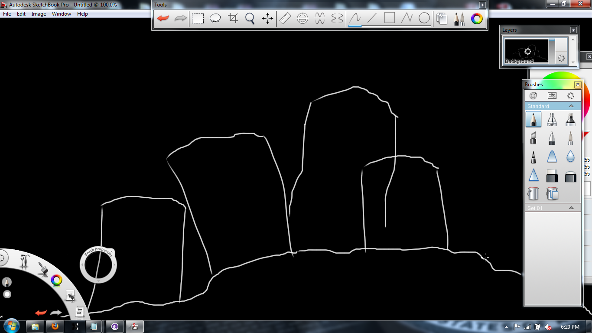
Task: Select the Airbrush
Action: [552, 119]
